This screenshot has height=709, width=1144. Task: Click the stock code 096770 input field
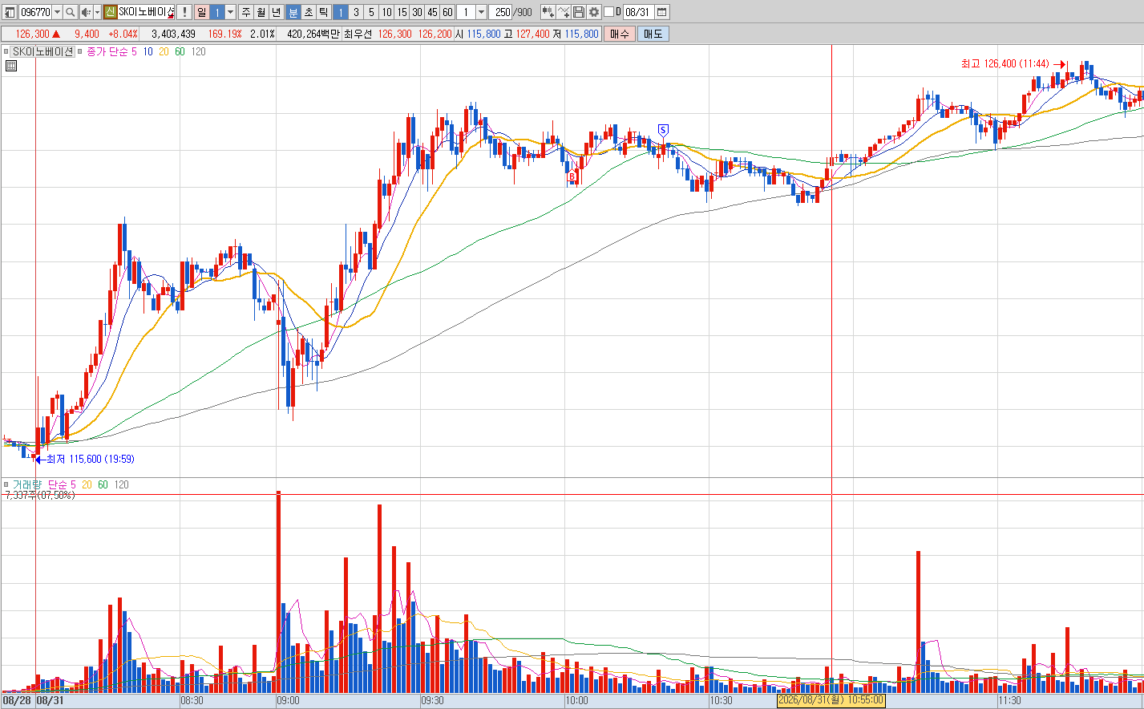[x=34, y=12]
